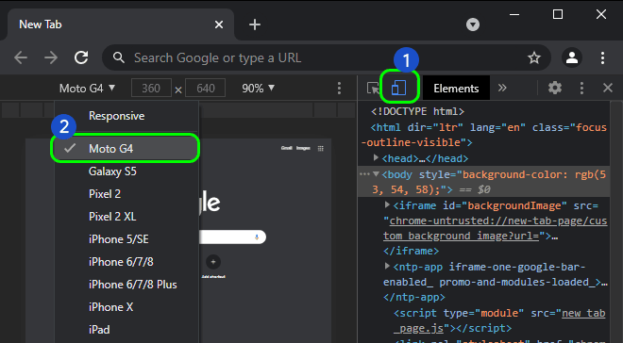Image resolution: width=623 pixels, height=343 pixels.
Task: Expand the iframe backgroundImage node
Action: pos(387,204)
